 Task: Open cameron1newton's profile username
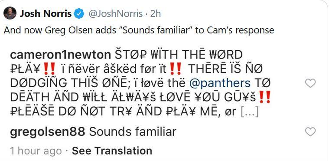pyautogui.click(x=61, y=55)
